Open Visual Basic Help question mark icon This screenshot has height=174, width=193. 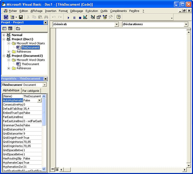point(118,17)
